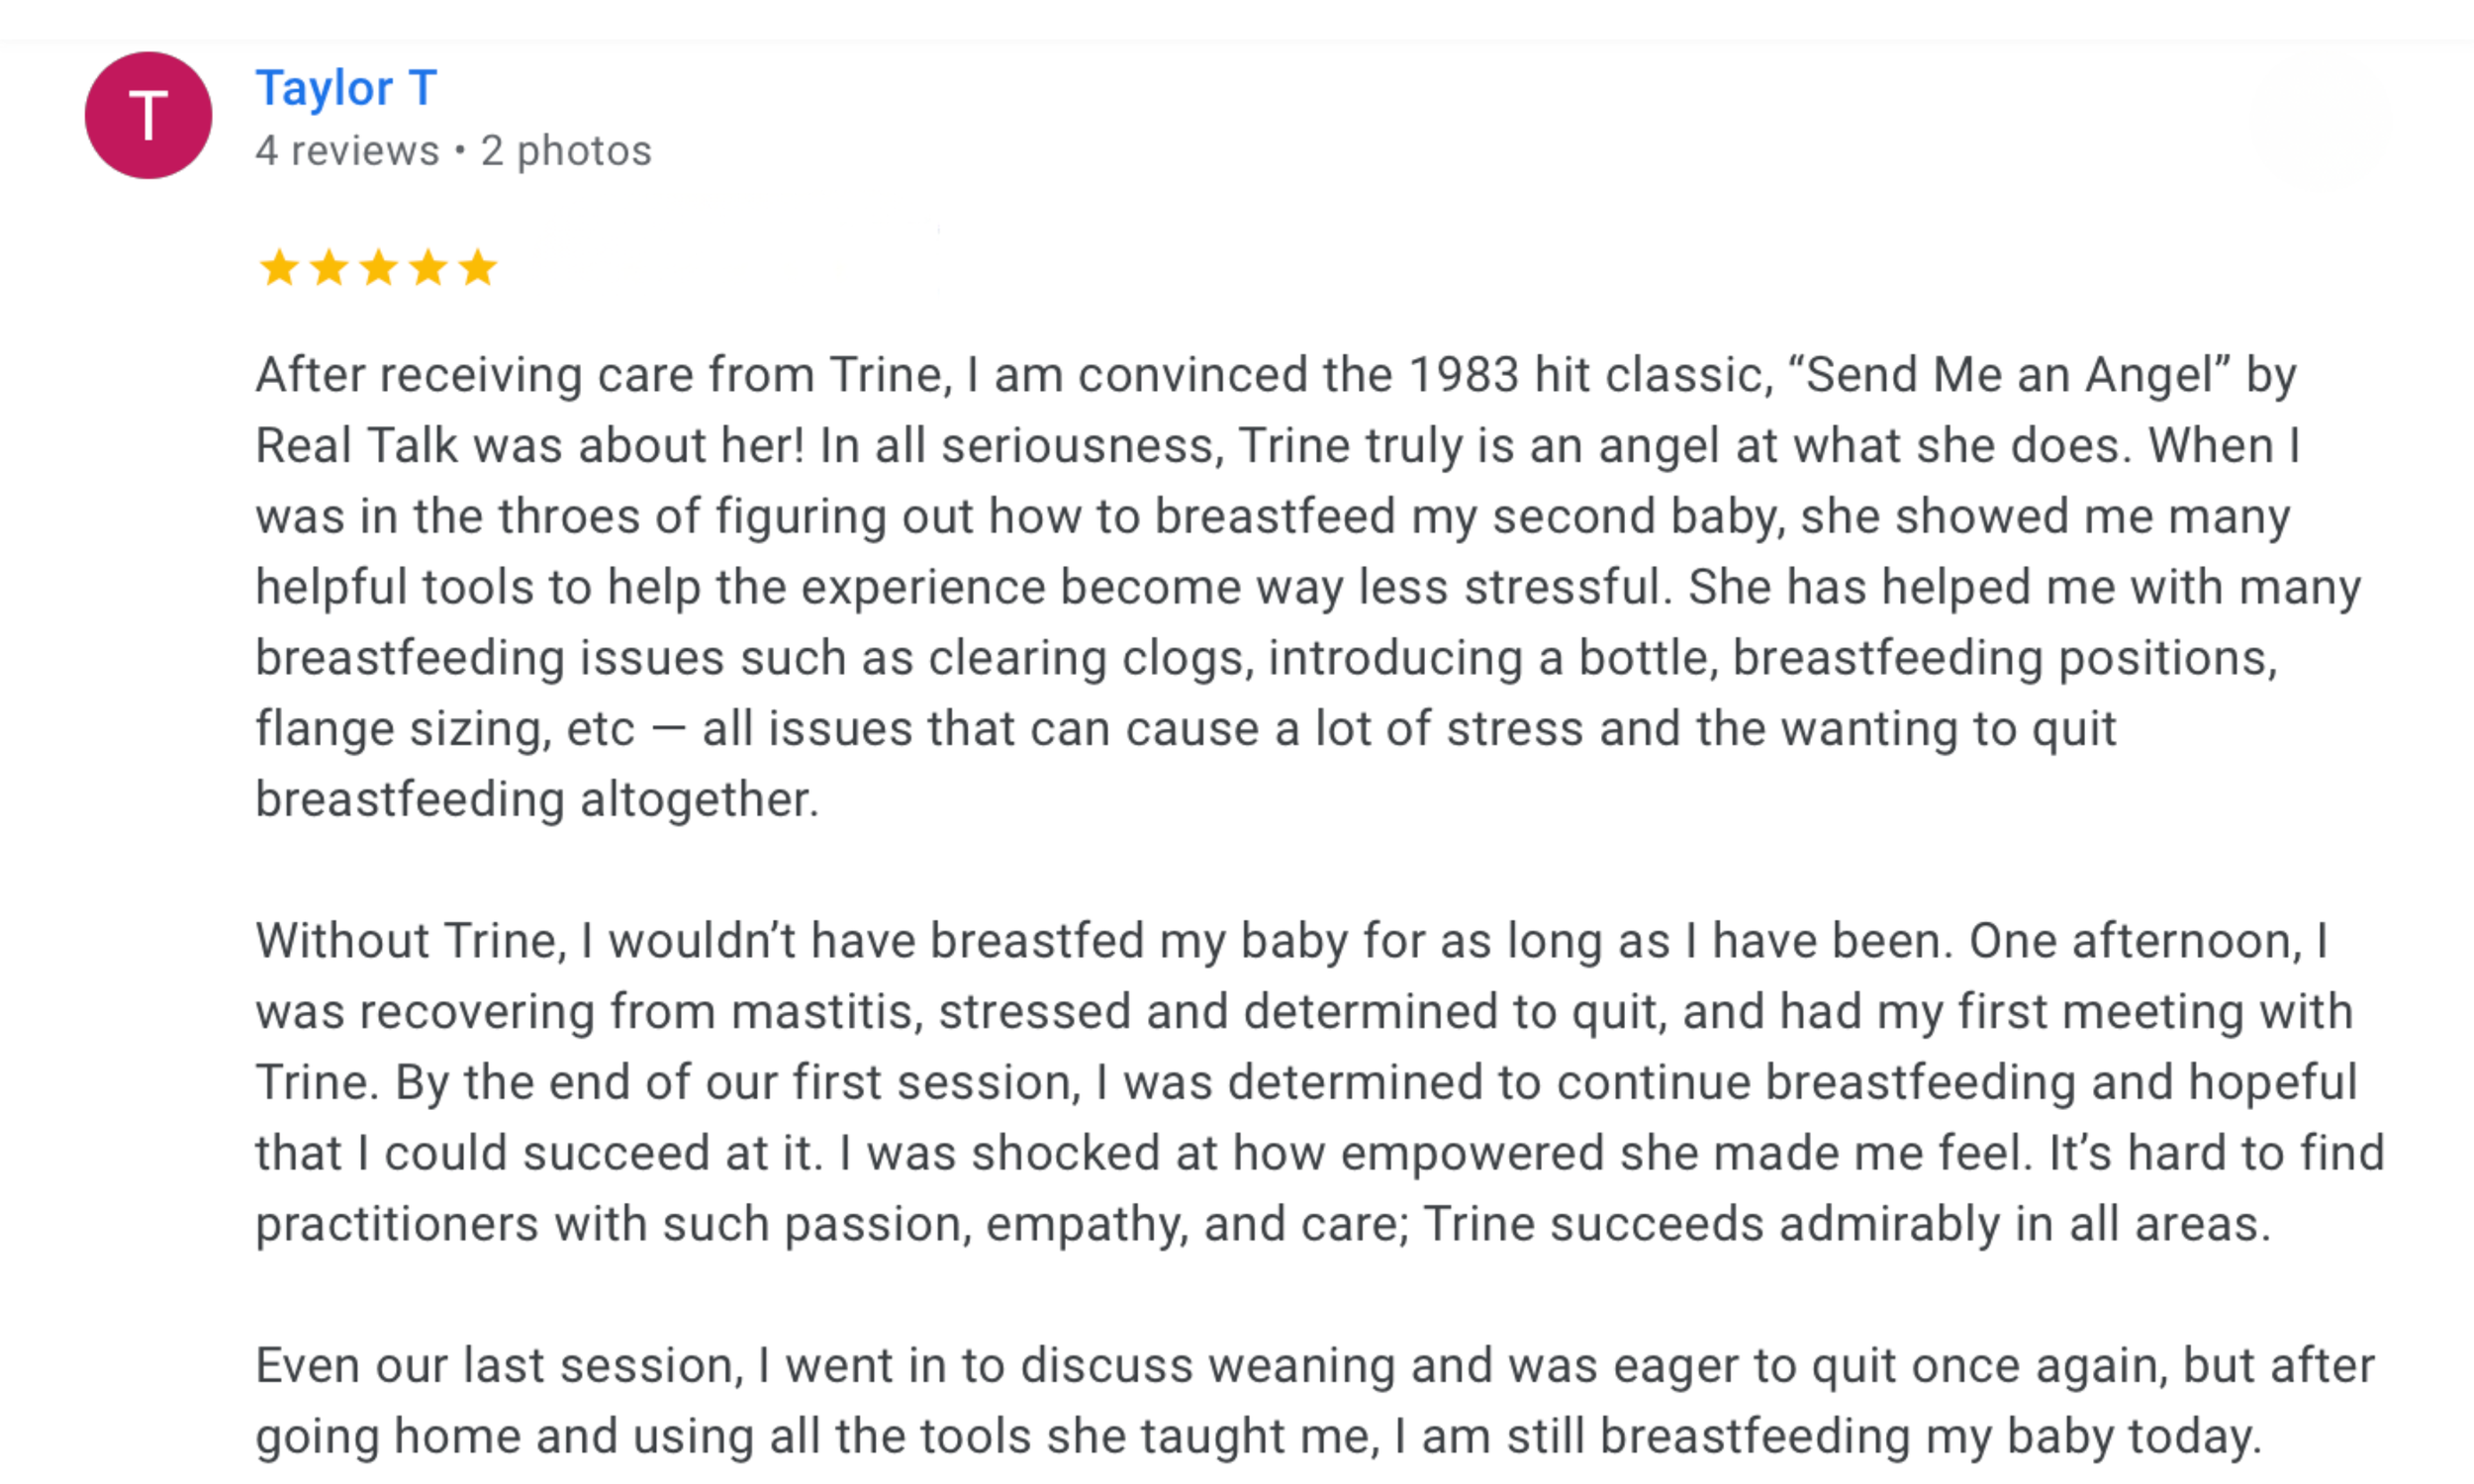Click 'passion, empathy, and care' phrase
The height and width of the screenshot is (1484, 2474).
[1096, 1224]
